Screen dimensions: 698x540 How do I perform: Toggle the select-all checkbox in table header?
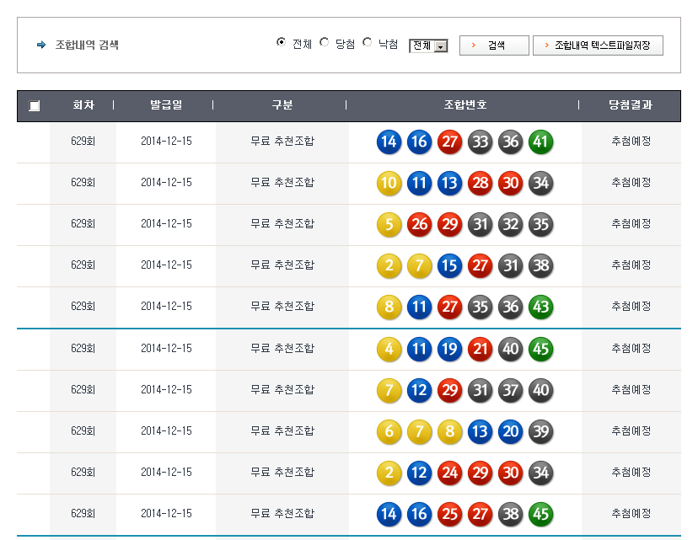tap(34, 106)
